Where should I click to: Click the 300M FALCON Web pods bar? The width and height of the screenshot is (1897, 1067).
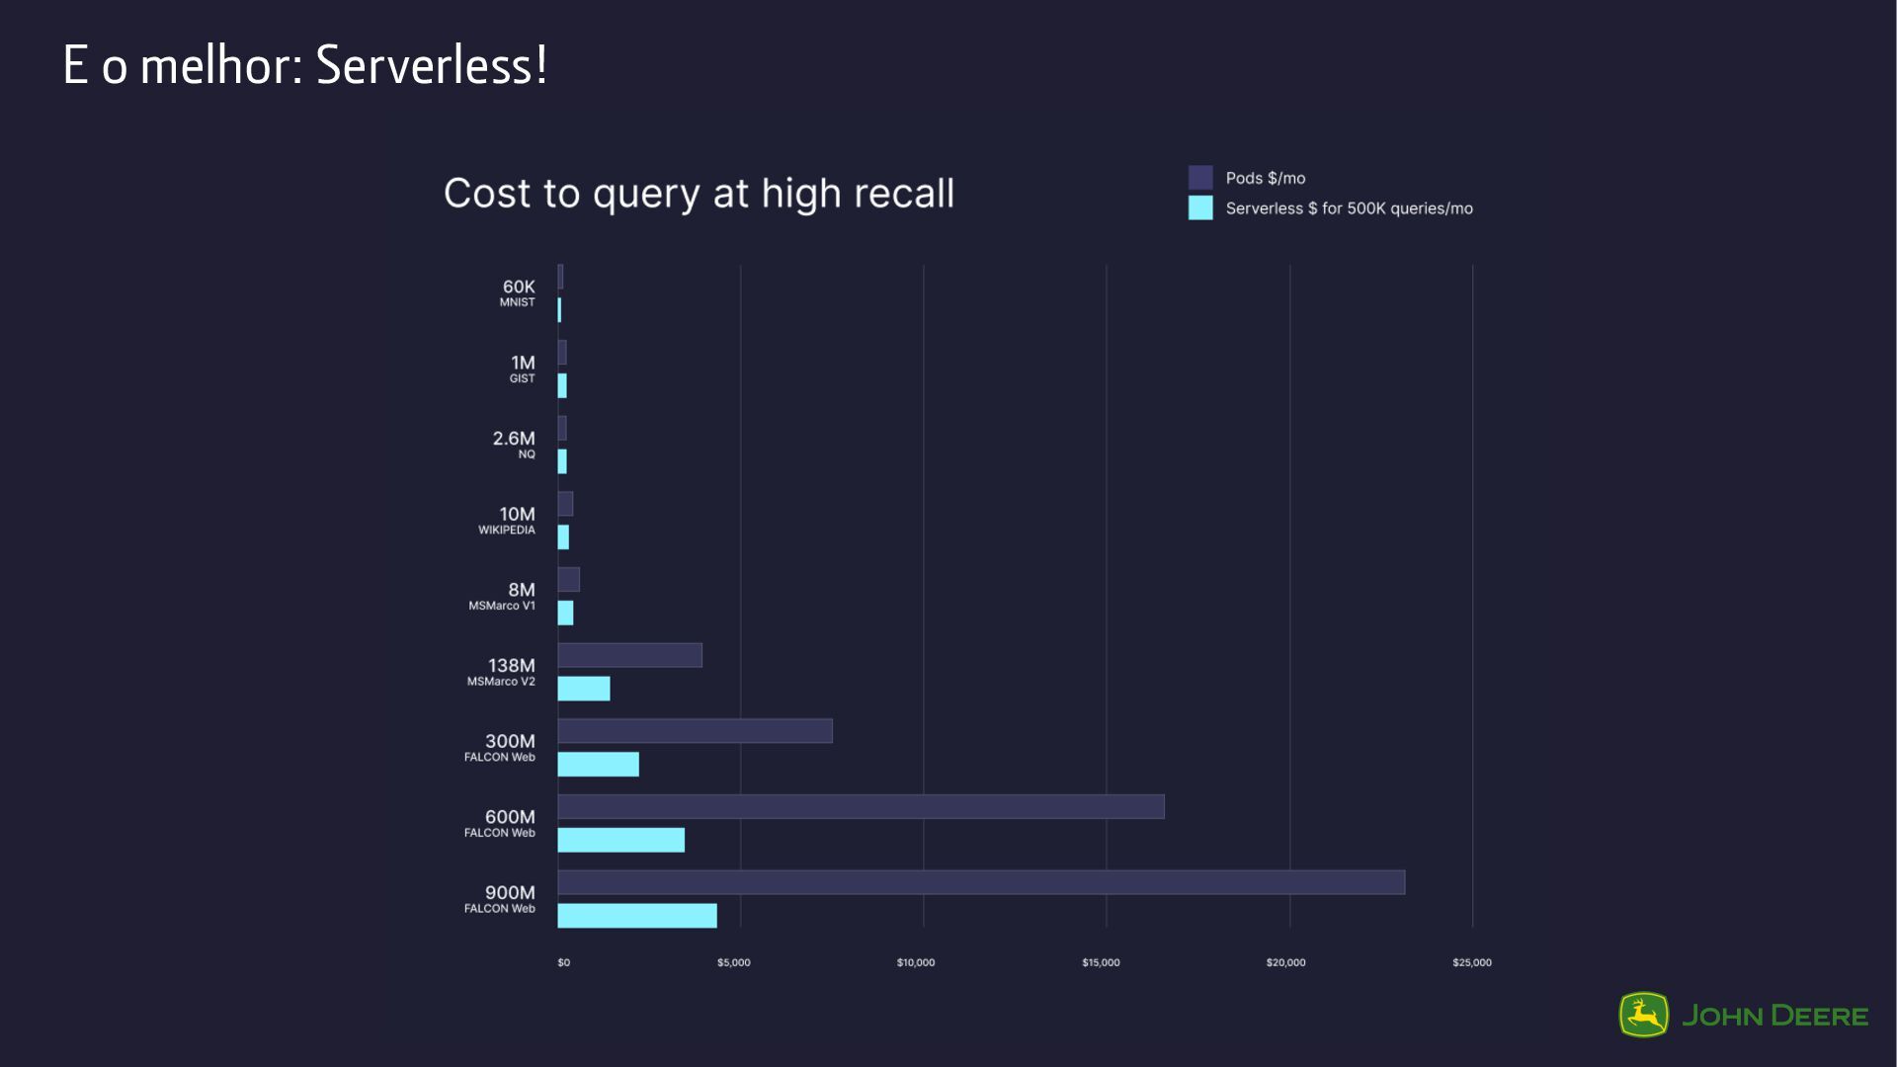point(695,731)
